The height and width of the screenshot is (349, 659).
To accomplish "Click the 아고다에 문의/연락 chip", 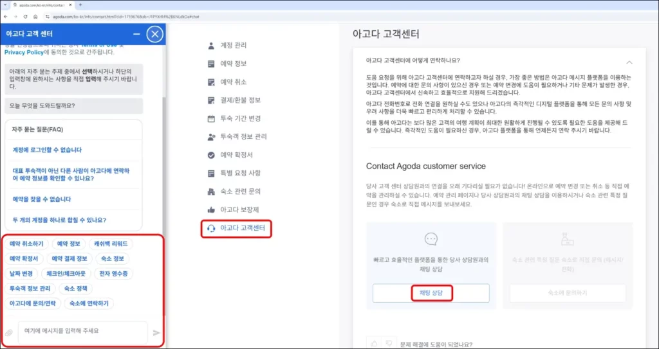I will [x=33, y=303].
